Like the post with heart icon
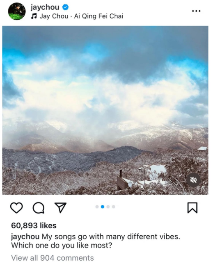This screenshot has width=213, height=266. pyautogui.click(x=16, y=208)
